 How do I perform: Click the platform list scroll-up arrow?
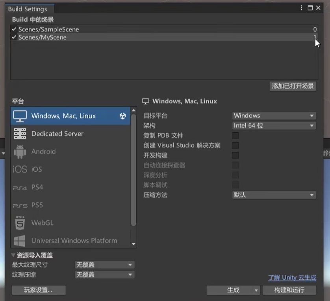133,110
